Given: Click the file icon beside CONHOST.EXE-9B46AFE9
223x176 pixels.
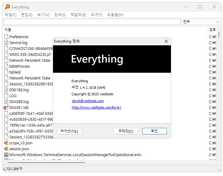Looking at the screenshot, I should click(6, 48).
